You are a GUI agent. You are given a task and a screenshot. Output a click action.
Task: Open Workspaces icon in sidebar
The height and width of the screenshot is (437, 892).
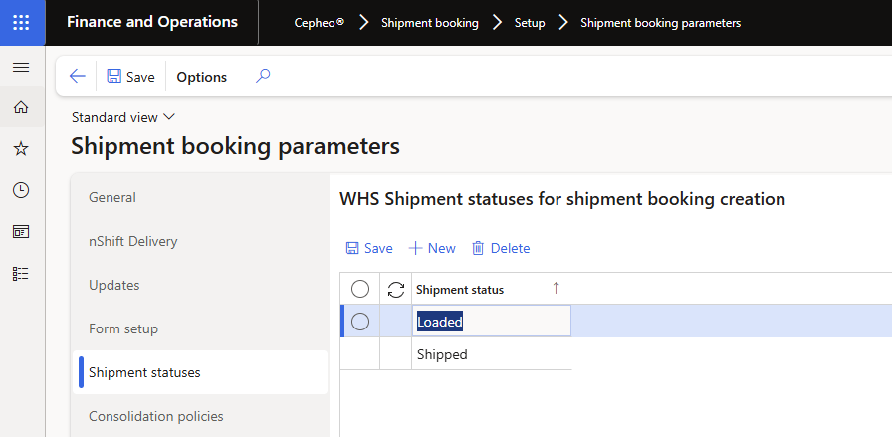click(21, 231)
